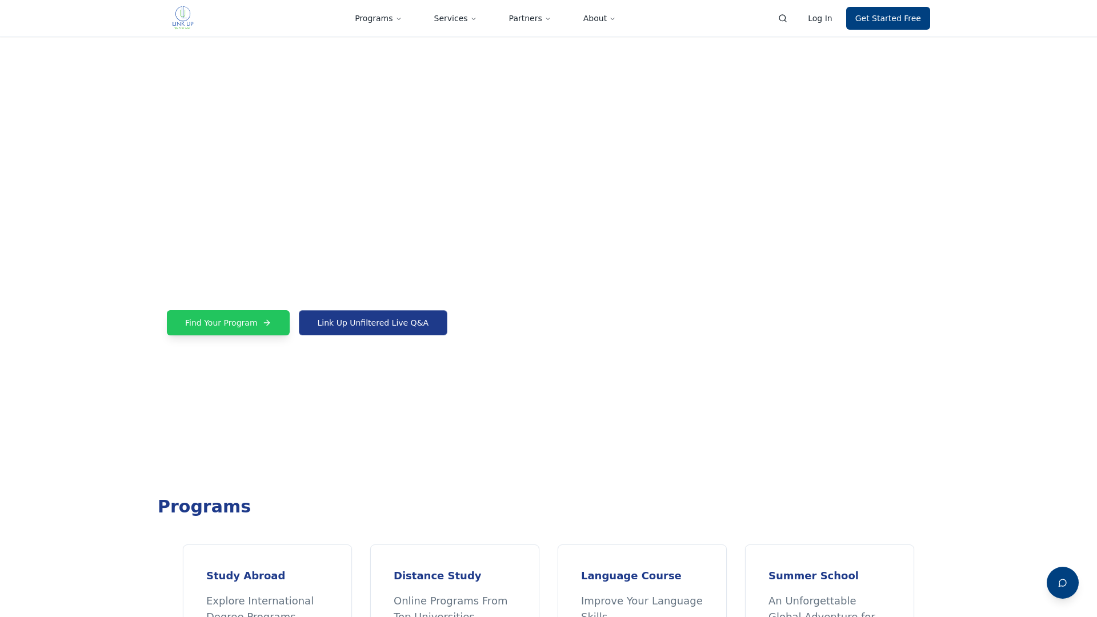Open the chat bubble widget
1097x617 pixels.
[1062, 583]
